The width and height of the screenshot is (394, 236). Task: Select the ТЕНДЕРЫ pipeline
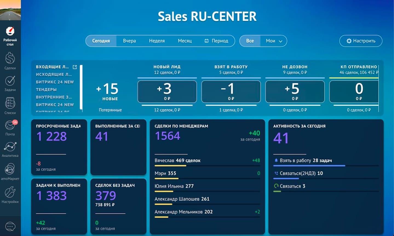(x=46, y=90)
